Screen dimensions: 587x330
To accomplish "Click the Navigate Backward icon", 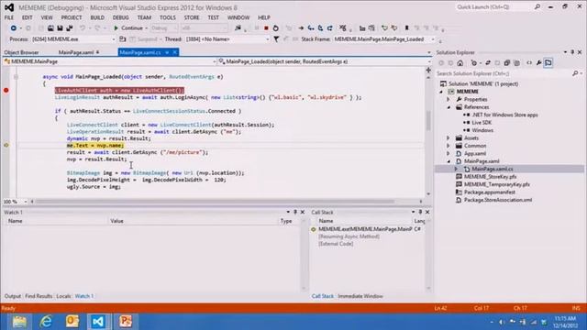I will [x=14, y=28].
